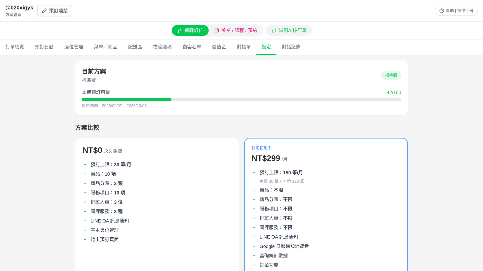The width and height of the screenshot is (483, 271).
Task: Click the checkmark beside 訂金功能
Action: click(254, 265)
